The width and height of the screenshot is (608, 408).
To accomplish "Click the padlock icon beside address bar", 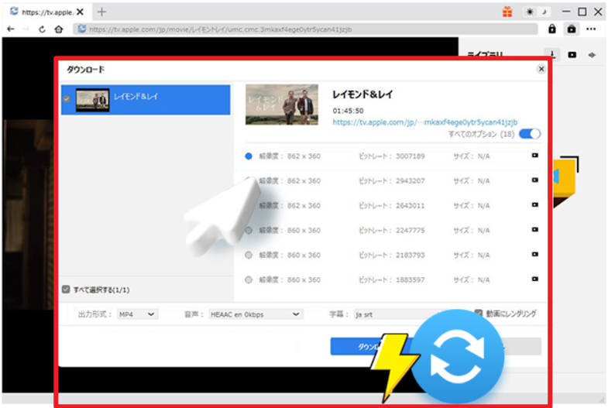I will coord(551,29).
